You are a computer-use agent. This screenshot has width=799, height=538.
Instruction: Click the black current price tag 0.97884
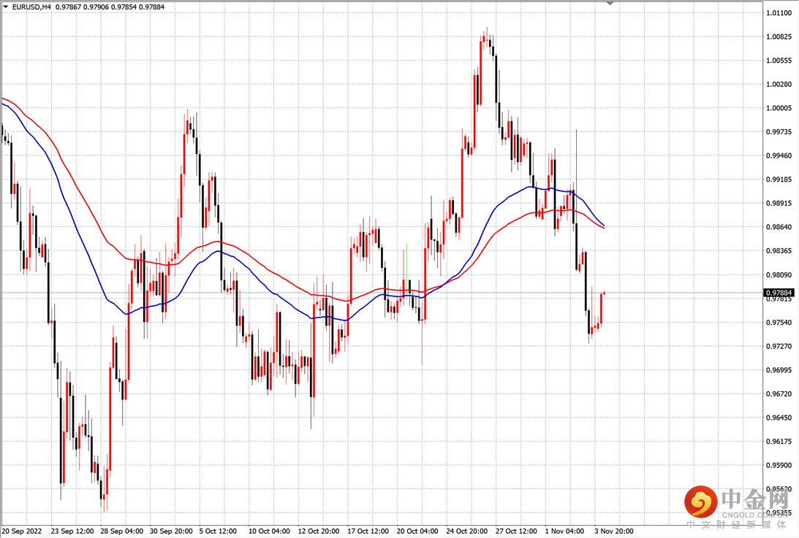pyautogui.click(x=779, y=293)
